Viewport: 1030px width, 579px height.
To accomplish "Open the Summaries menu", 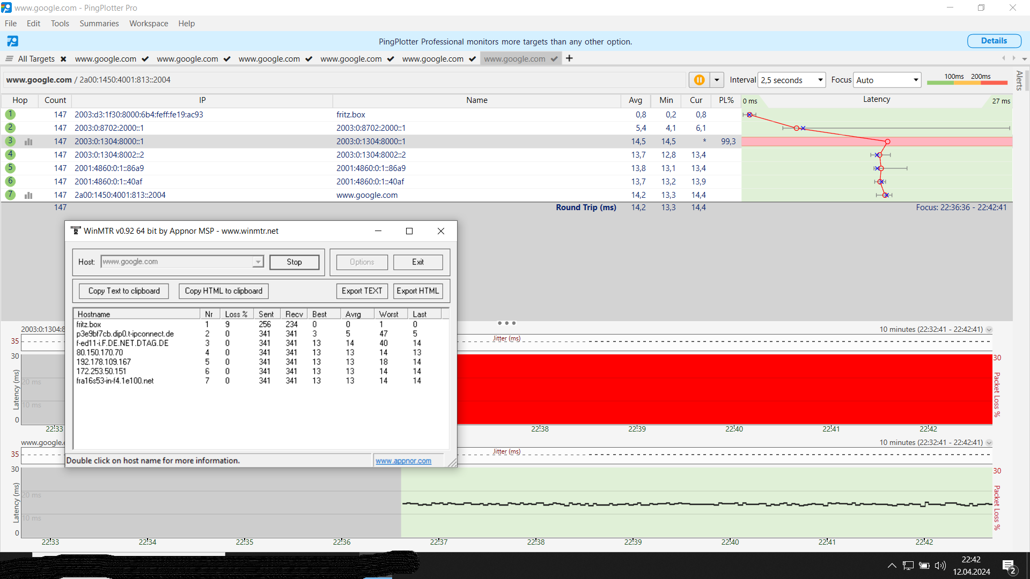I will (x=99, y=24).
